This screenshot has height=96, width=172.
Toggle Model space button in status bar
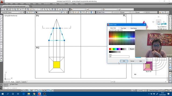(132, 91)
